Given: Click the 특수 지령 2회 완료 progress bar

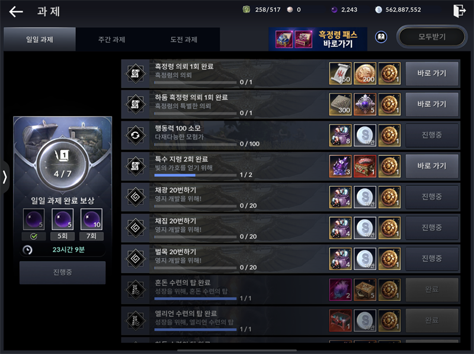Looking at the screenshot, I should point(196,175).
